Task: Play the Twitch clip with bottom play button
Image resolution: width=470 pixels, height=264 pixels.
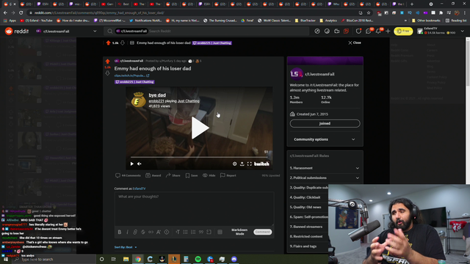Action: [132, 164]
